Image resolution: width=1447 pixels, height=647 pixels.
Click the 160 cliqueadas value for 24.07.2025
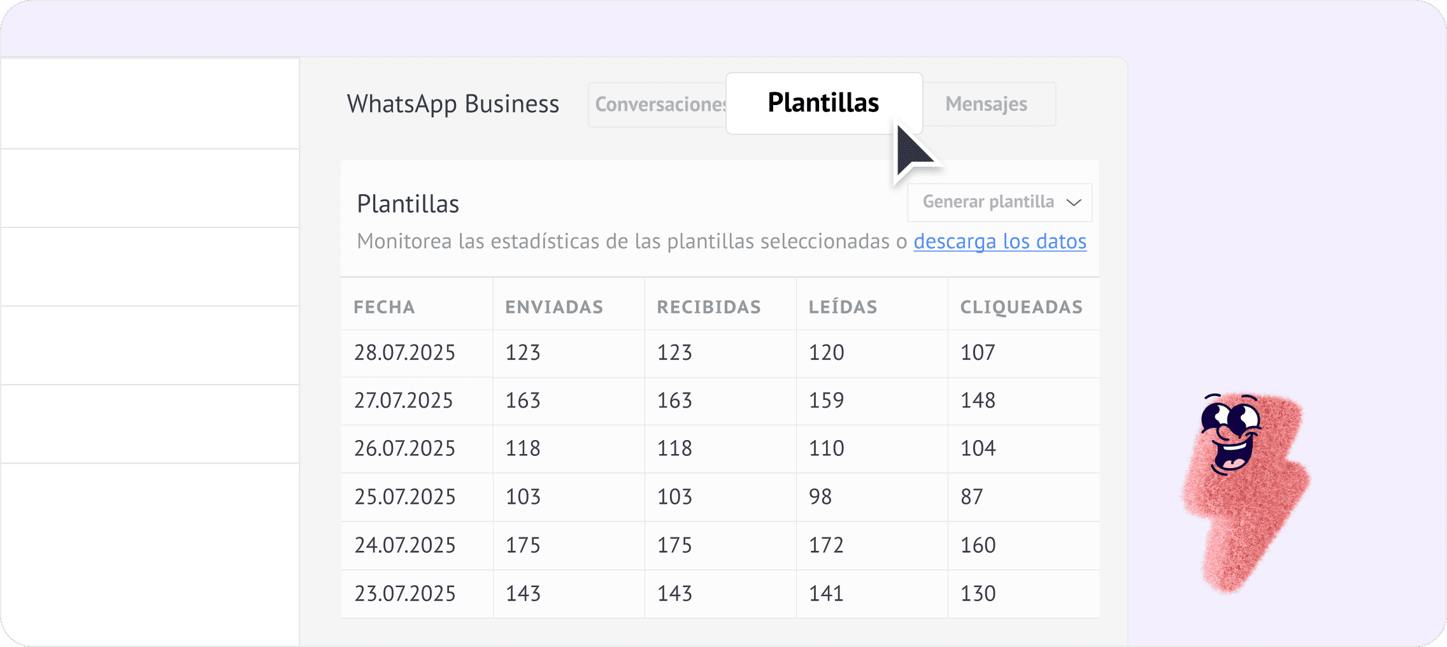[x=978, y=545]
